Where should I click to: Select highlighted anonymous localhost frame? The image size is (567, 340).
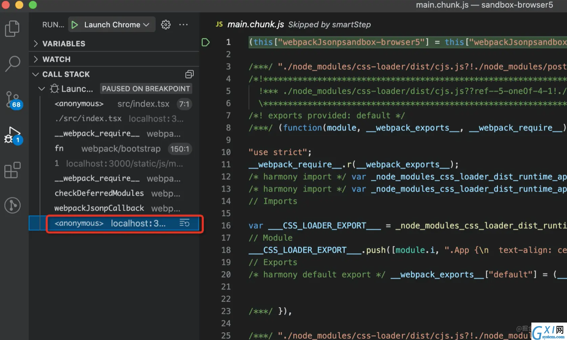[x=114, y=223]
